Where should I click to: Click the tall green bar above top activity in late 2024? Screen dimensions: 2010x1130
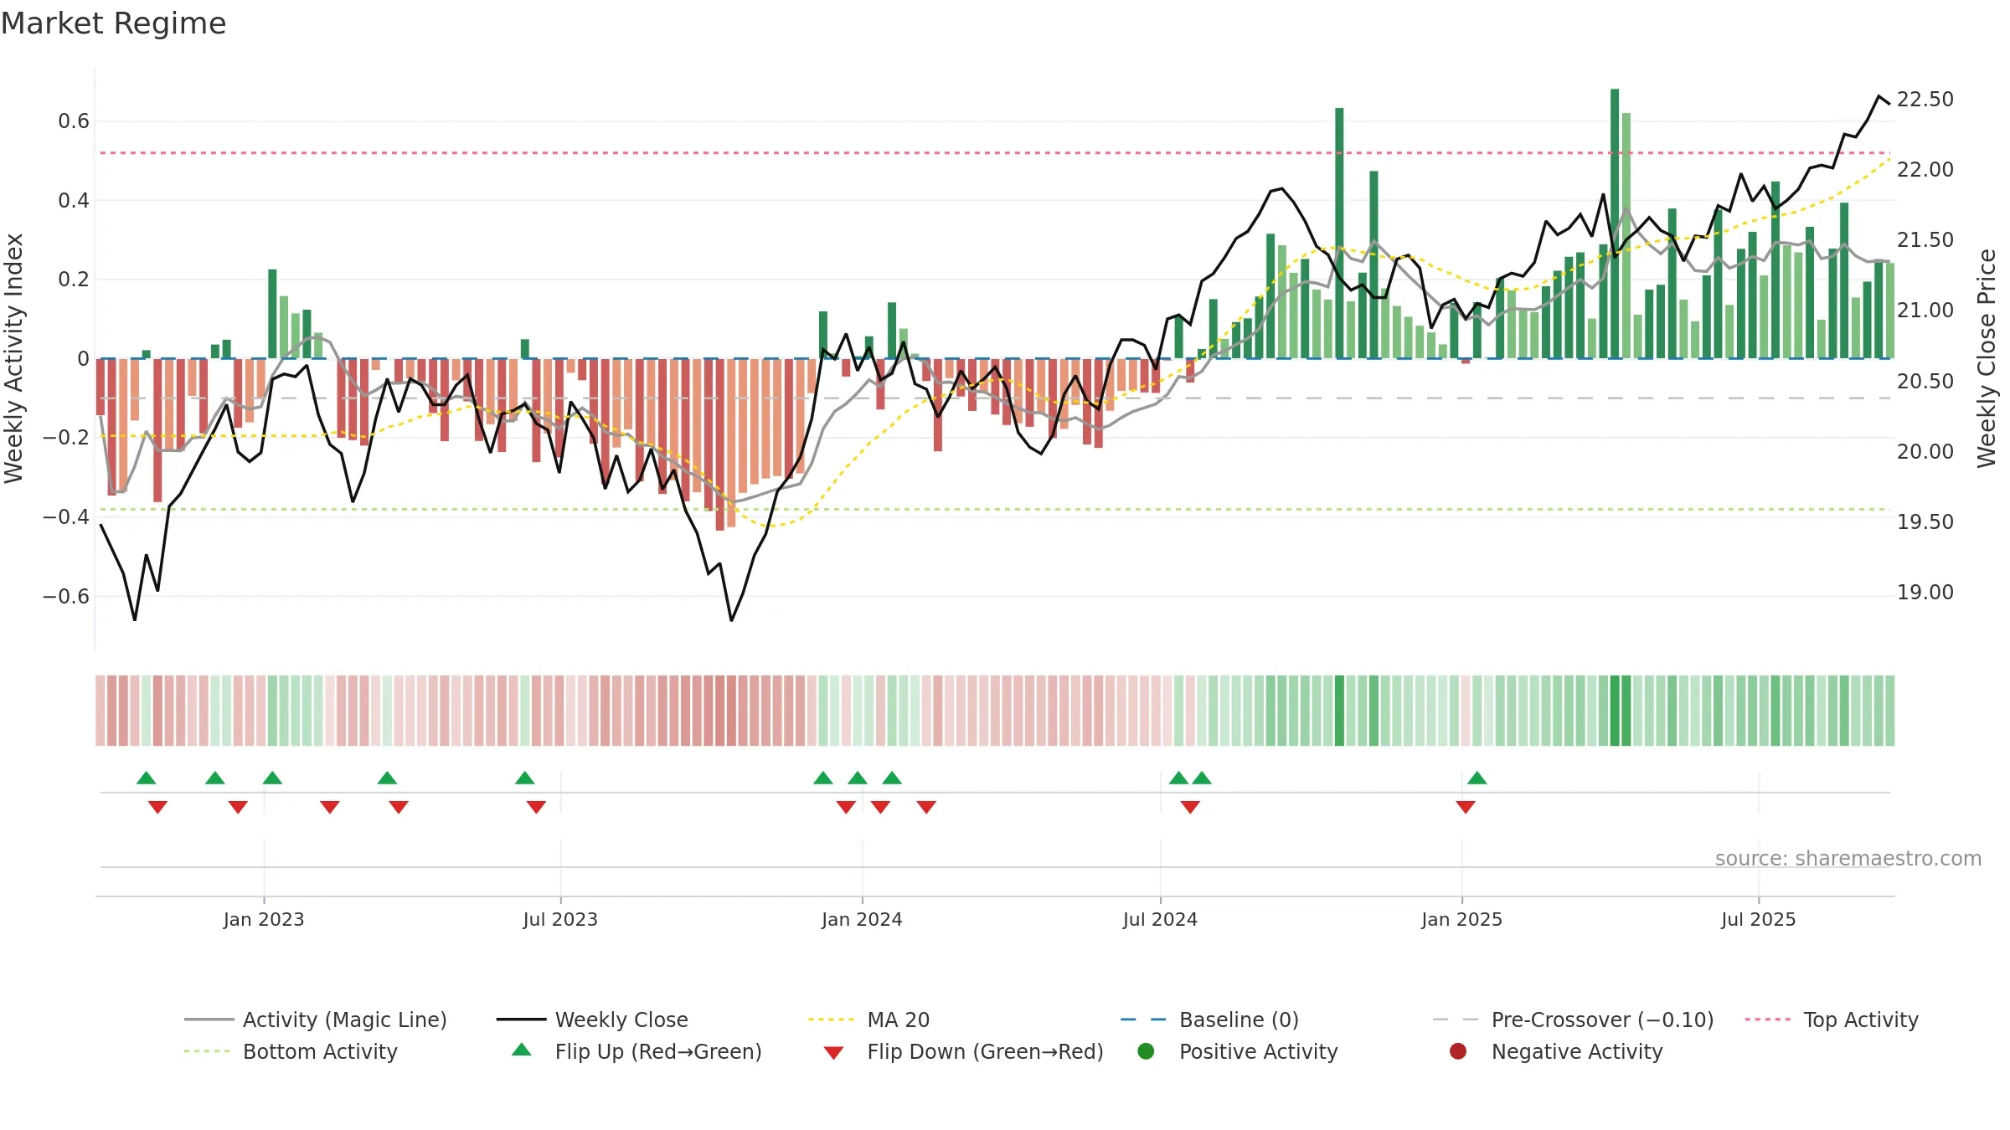tap(1339, 233)
